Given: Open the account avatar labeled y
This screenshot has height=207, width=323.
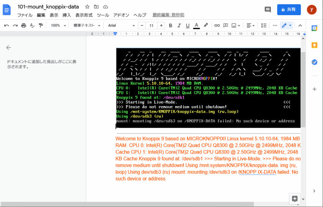Looking at the screenshot, I should [x=312, y=9].
